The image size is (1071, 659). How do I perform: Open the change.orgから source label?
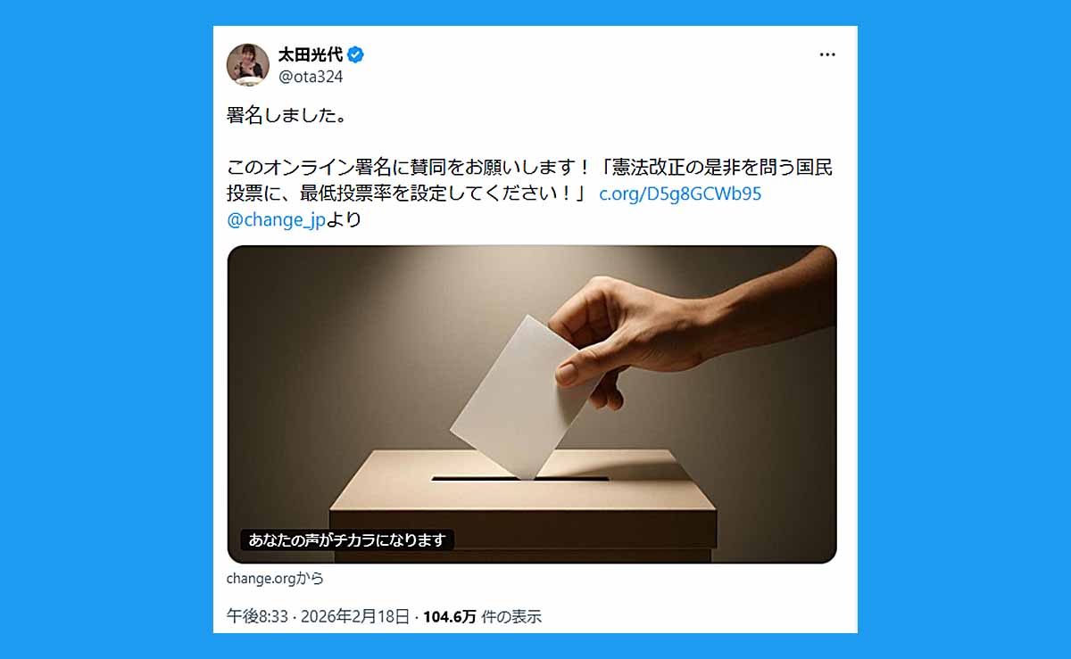point(275,578)
